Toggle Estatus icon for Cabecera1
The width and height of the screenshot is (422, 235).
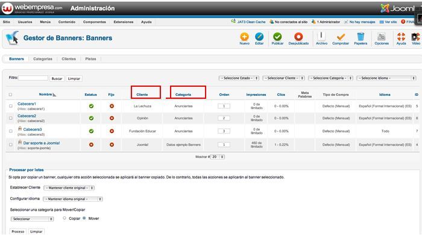pos(91,106)
